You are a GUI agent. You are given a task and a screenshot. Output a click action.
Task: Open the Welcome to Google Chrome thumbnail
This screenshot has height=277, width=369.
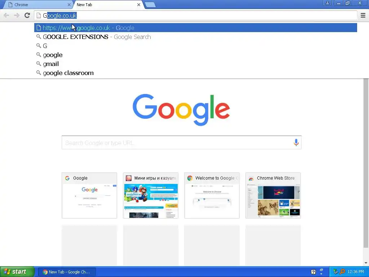point(212,195)
